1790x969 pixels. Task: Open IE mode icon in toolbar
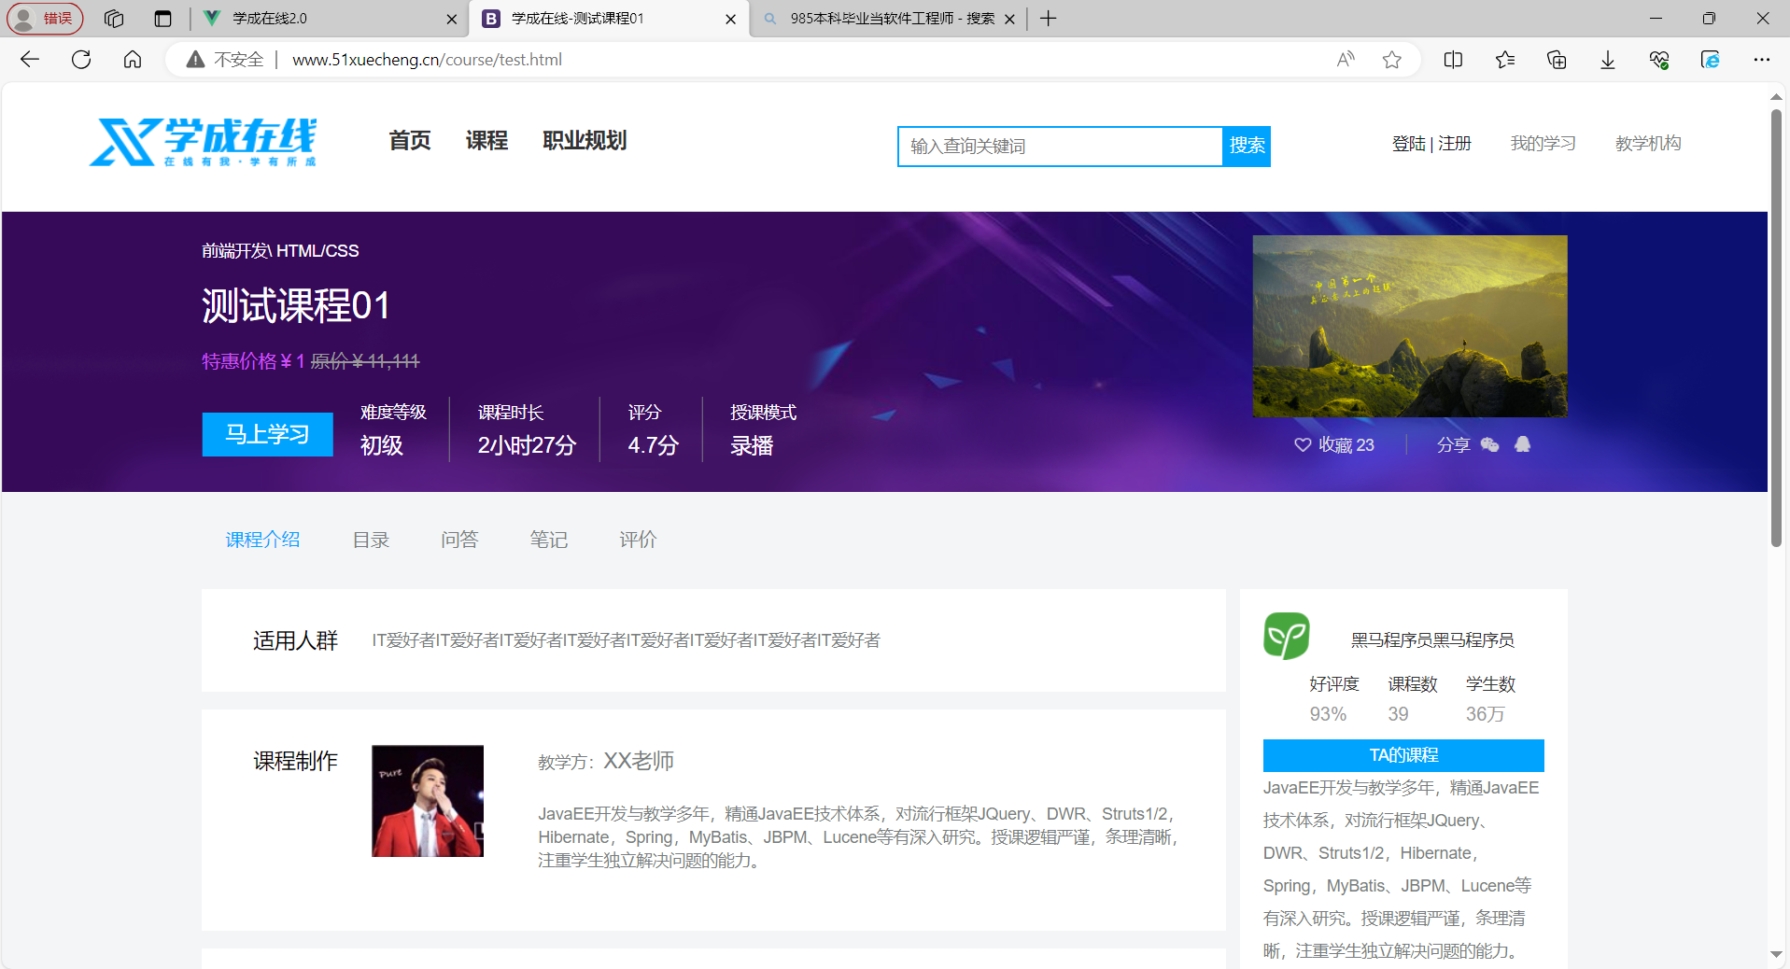tap(1711, 60)
